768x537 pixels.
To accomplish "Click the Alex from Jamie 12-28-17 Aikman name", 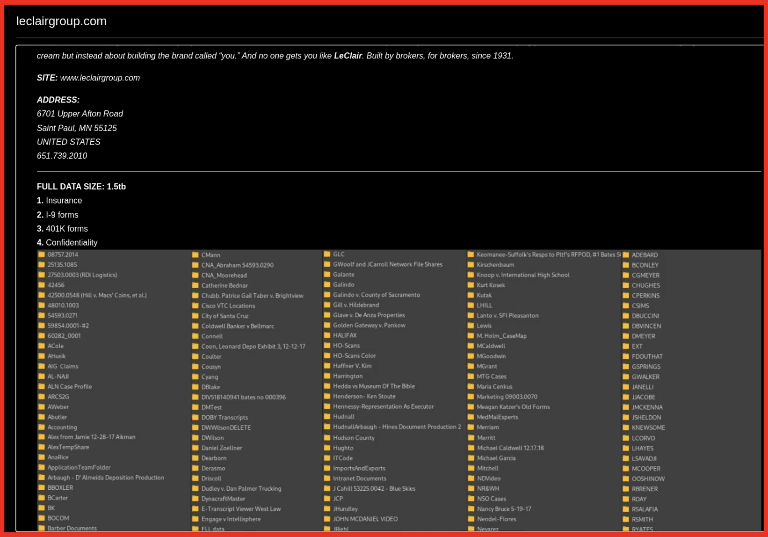I will point(92,437).
